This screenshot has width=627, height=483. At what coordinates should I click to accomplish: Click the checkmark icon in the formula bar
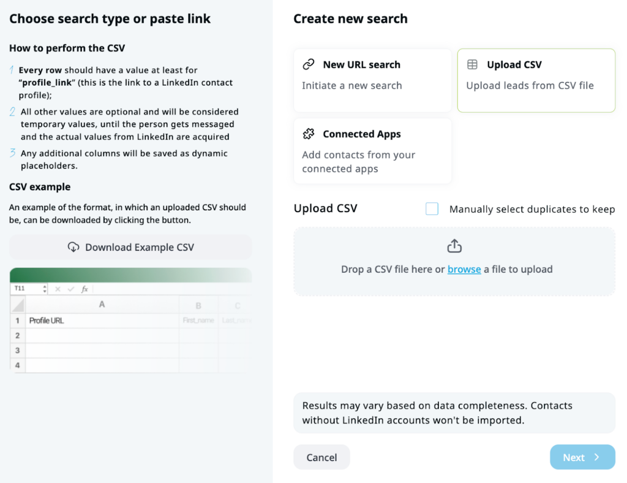[71, 289]
